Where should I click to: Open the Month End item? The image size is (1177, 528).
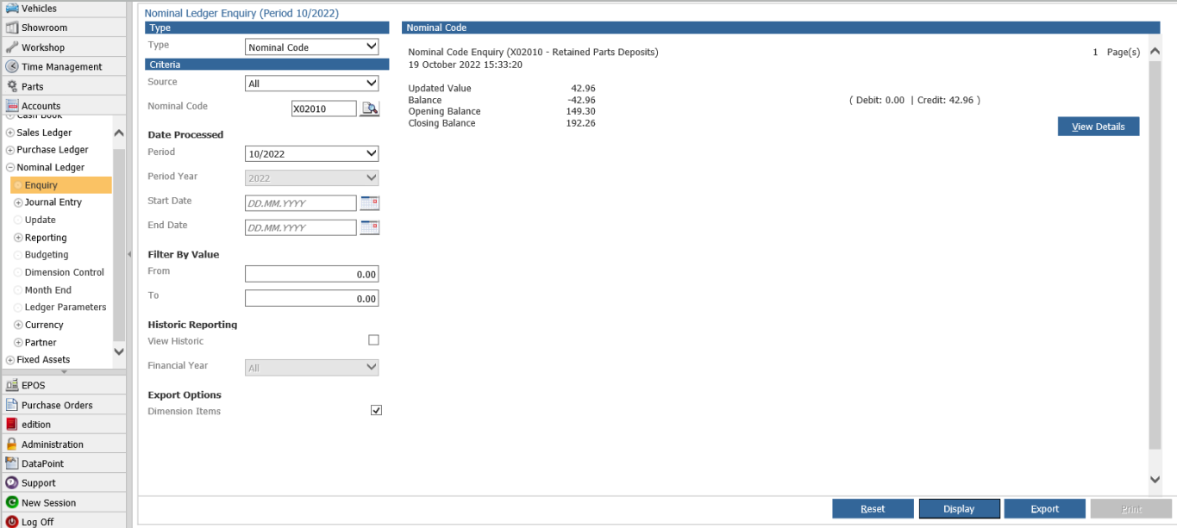[48, 290]
